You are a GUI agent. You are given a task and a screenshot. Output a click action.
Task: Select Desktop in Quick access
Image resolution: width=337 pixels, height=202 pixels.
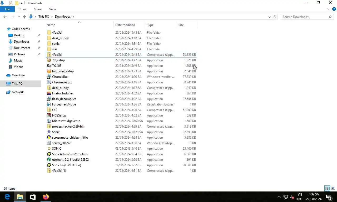(19, 35)
